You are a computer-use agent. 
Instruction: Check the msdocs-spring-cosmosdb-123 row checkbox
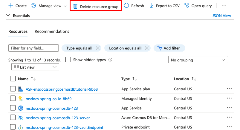[13, 108]
